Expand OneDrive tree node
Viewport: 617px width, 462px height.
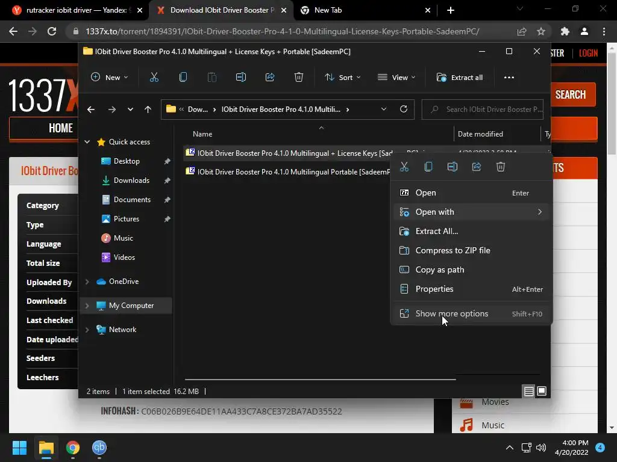[87, 282]
